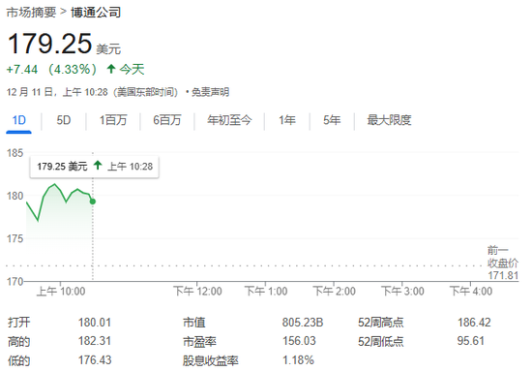Show the 5年 chart range
Screen dimensions: 532x372
[332, 120]
